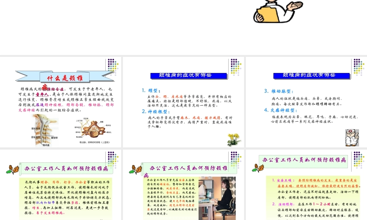Open the slide covering 椎动脉型 and 交感神经型
The image size is (367, 220).
tap(306, 102)
